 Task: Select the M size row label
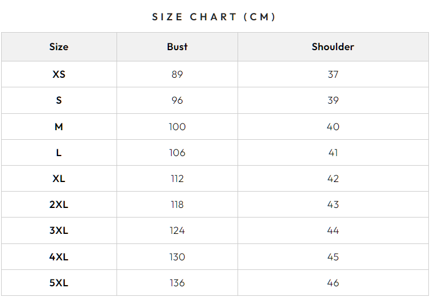(x=59, y=127)
